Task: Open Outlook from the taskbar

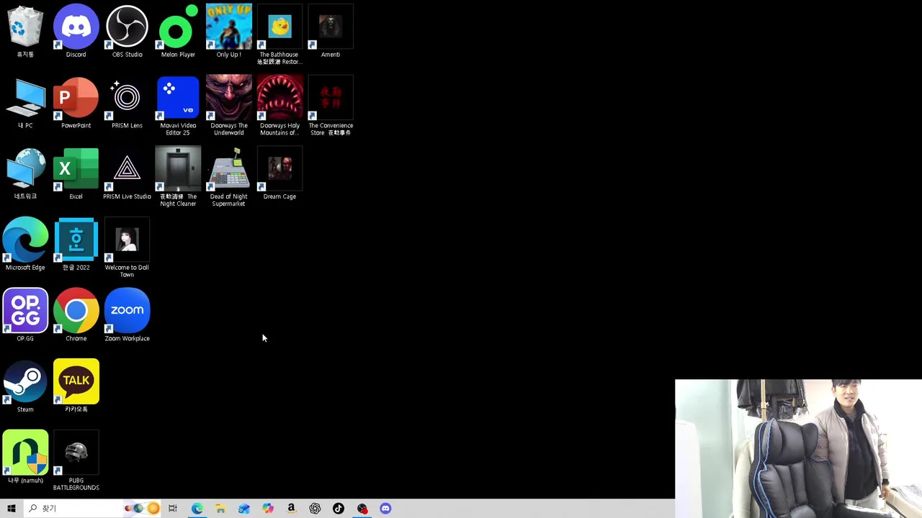Action: click(244, 509)
